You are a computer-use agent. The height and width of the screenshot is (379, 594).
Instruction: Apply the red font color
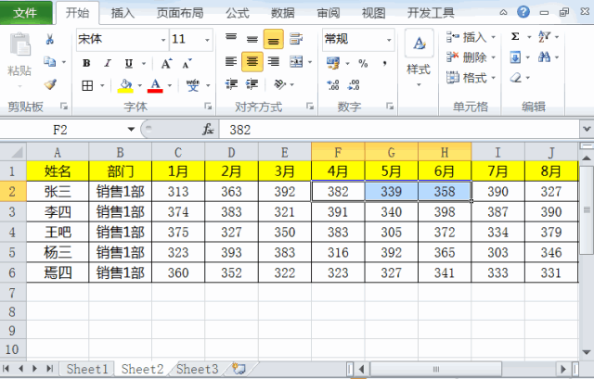[x=155, y=85]
